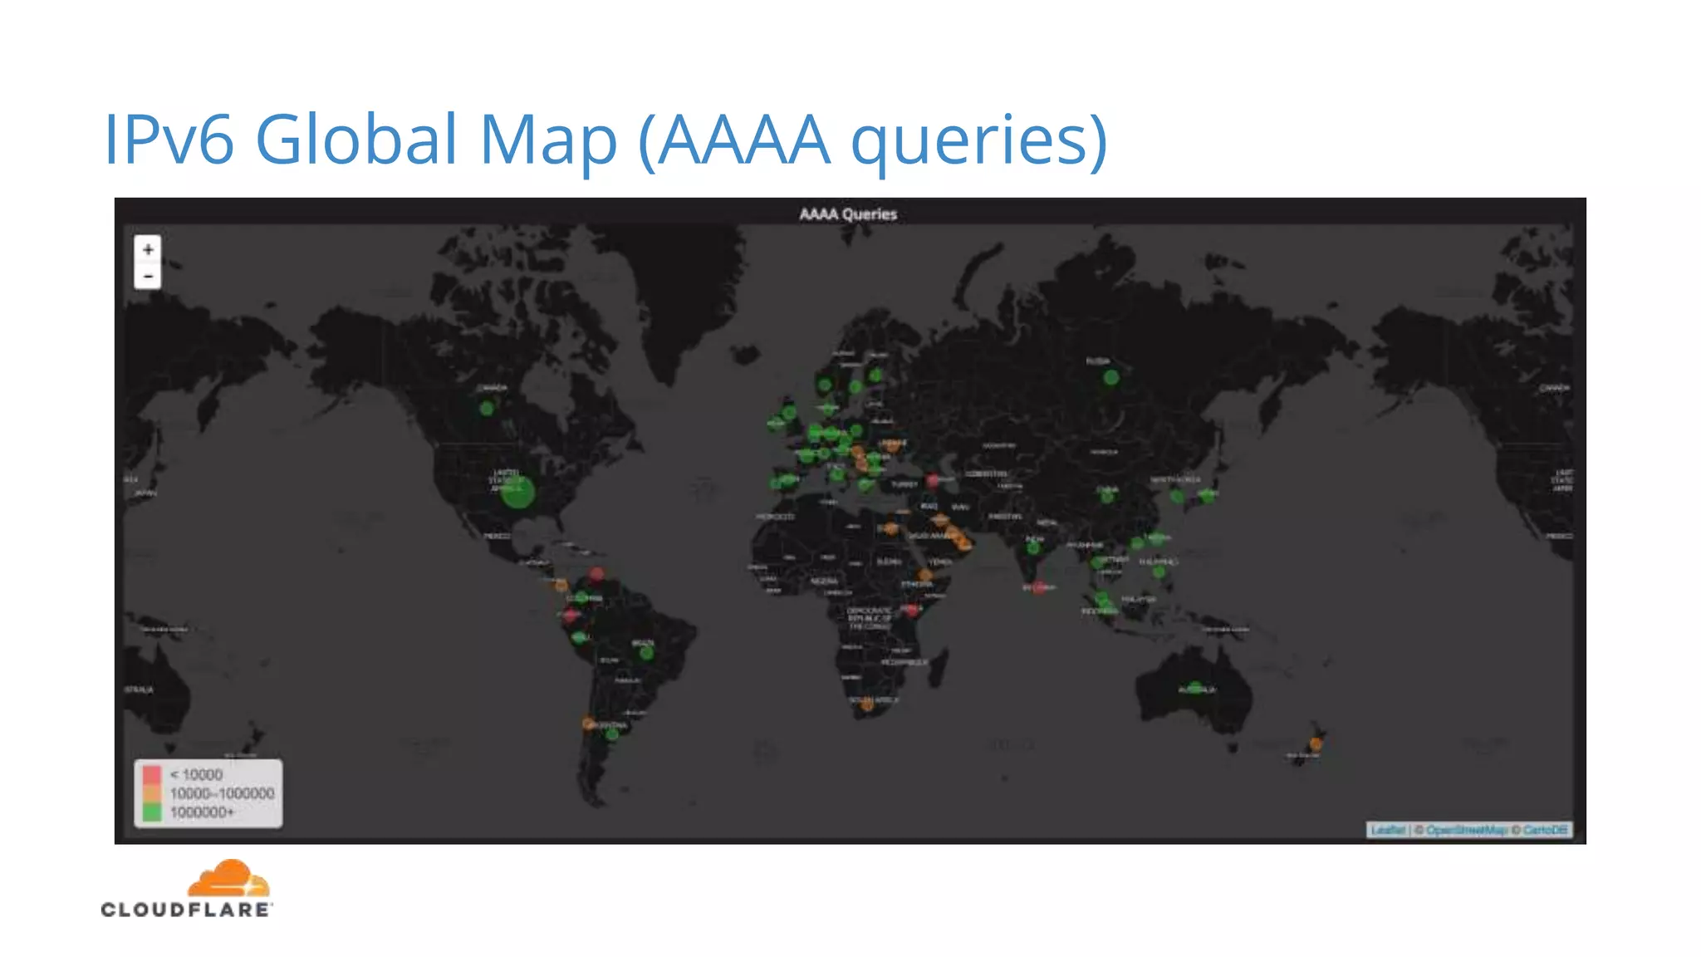Image resolution: width=1701 pixels, height=957 pixels.
Task: Select the green marker in Argentina
Action: click(612, 734)
